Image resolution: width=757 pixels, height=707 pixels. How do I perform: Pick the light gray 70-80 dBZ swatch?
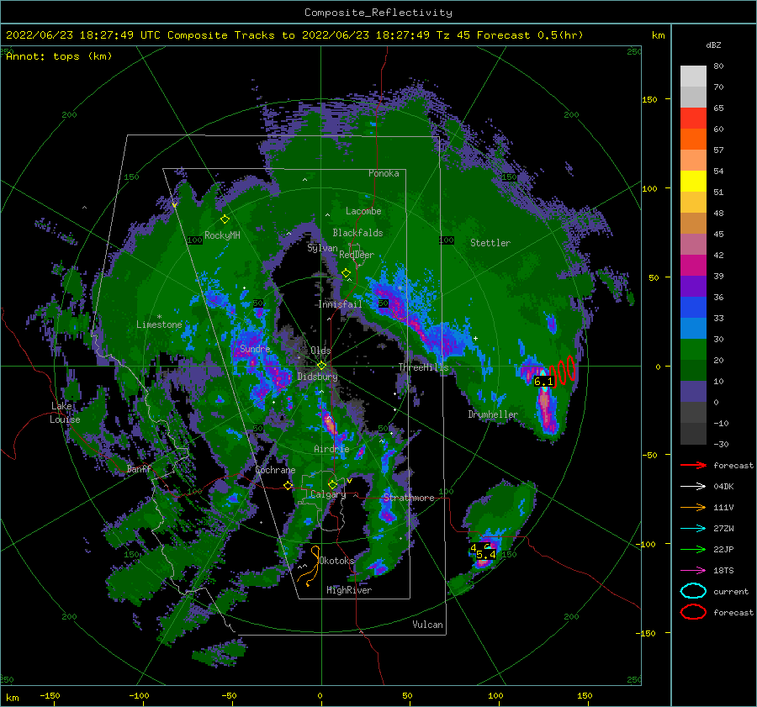(693, 77)
